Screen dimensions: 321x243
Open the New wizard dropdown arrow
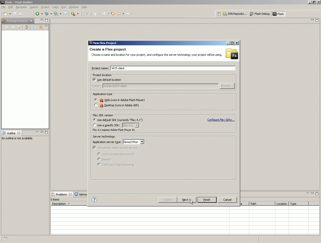[10, 14]
